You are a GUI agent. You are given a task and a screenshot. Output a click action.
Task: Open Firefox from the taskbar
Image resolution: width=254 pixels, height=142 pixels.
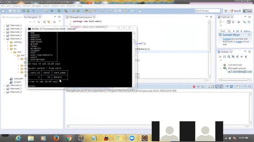pos(56,138)
